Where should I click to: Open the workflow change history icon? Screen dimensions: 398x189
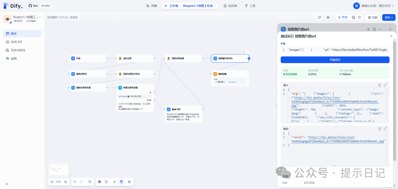click(90, 182)
